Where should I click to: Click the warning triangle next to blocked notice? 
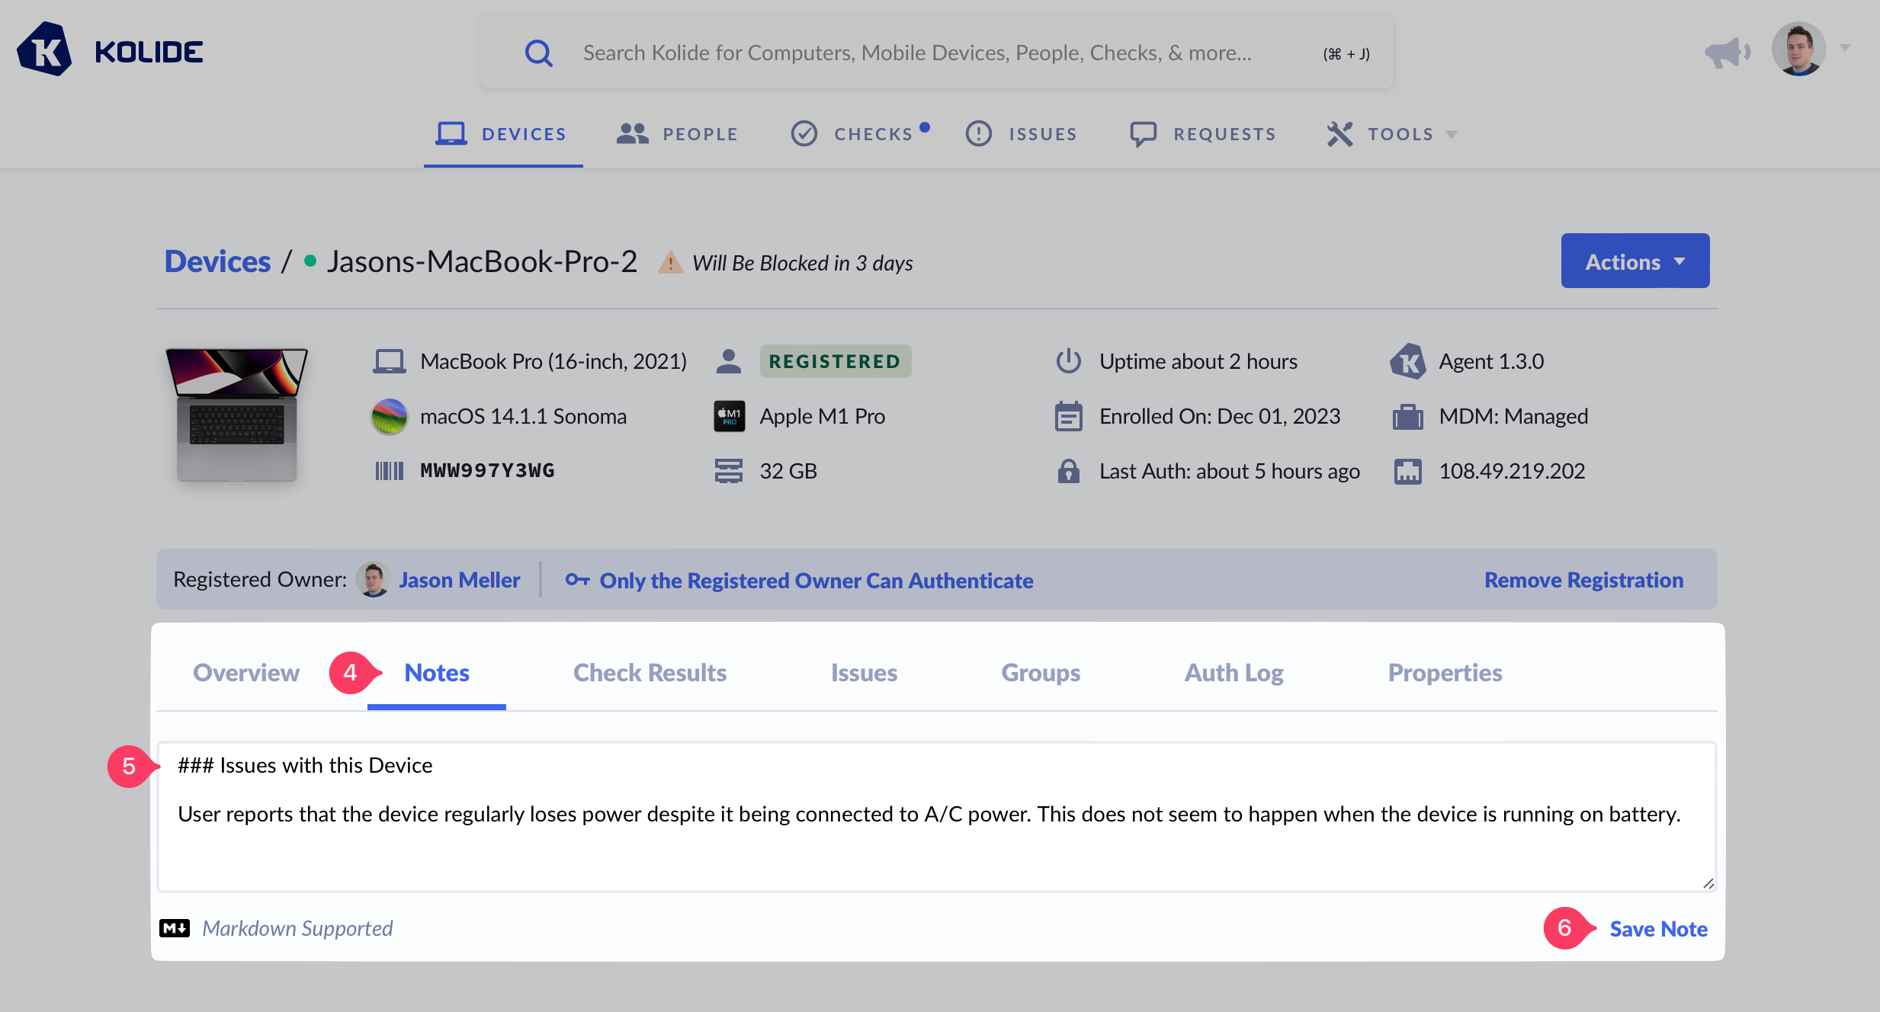(670, 263)
